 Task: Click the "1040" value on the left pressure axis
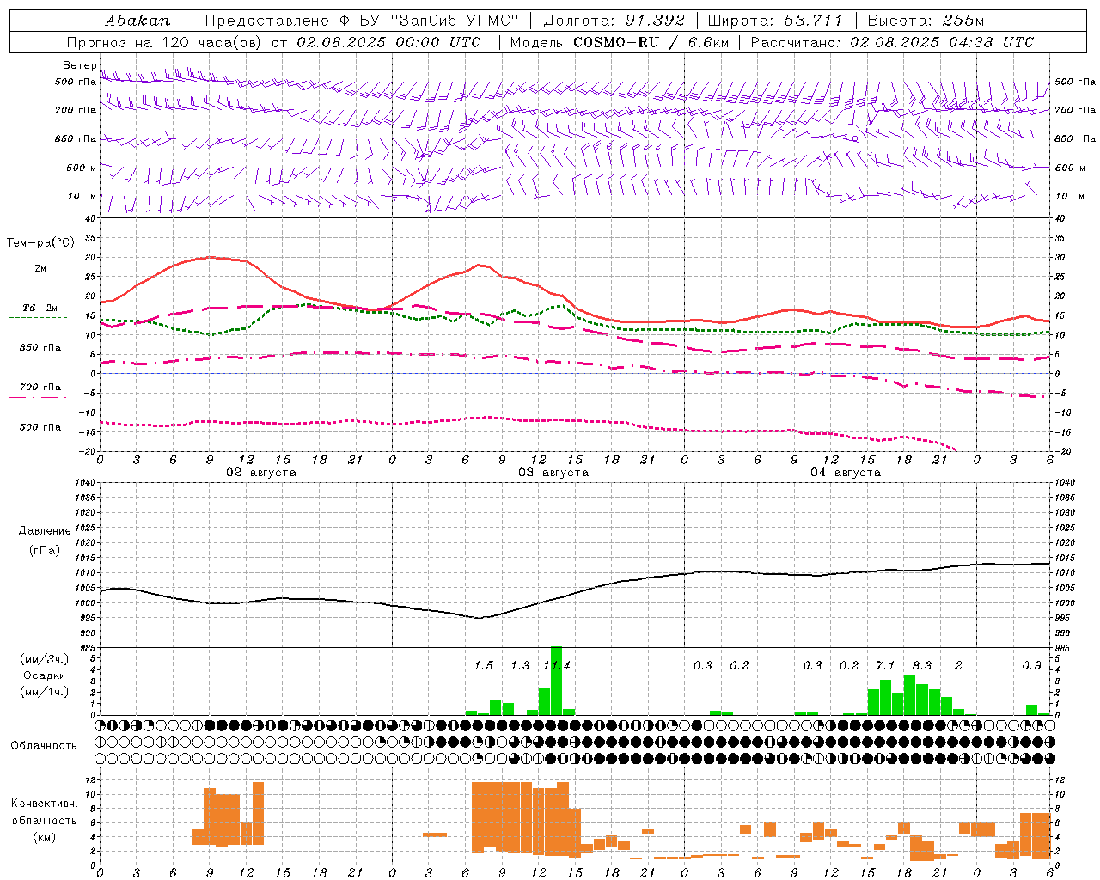(84, 482)
